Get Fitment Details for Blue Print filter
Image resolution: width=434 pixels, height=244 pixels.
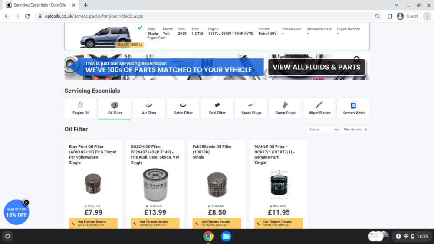[93, 223]
